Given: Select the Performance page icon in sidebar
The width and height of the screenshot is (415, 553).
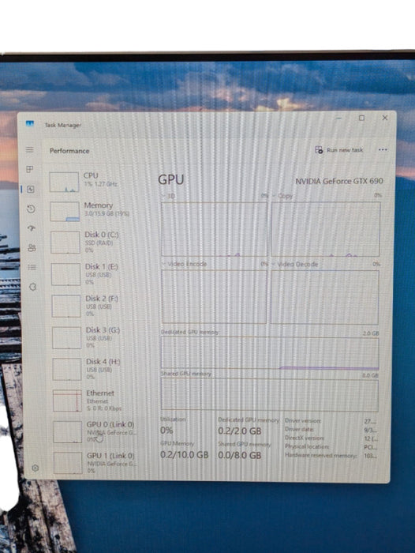Looking at the screenshot, I should [31, 190].
